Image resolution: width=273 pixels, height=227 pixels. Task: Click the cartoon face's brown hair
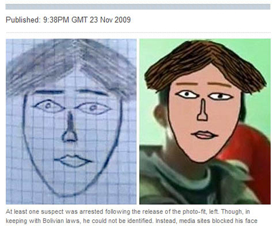pos(204,64)
